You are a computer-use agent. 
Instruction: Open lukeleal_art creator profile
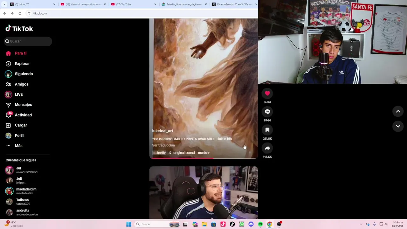pos(162,131)
